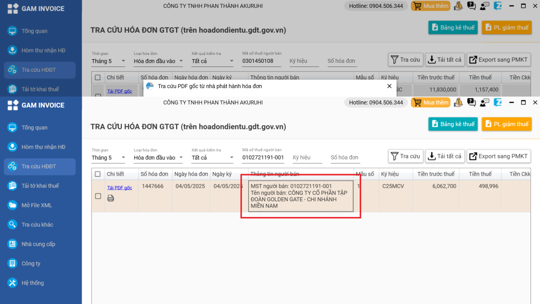Select Hòm thư nhận HĐ in upper dimmed window
Viewport: 540px width, 304px height.
point(40,50)
